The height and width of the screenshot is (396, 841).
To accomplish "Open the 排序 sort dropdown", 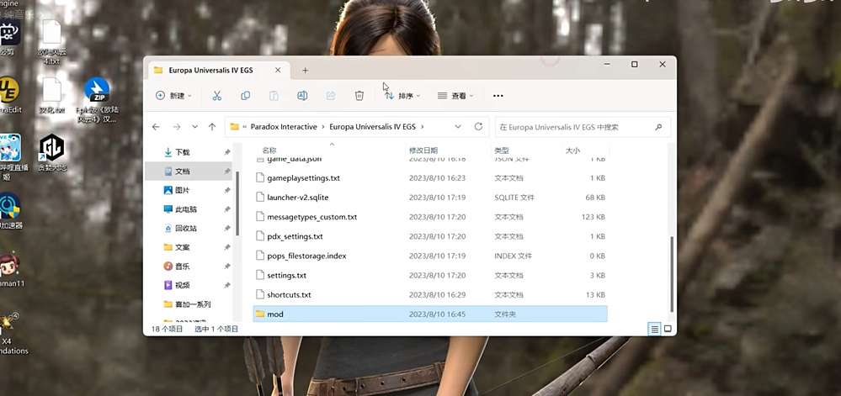I will 402,95.
